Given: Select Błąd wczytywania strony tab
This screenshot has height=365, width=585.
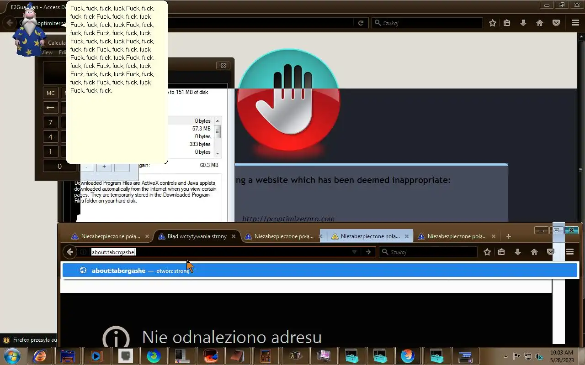Looking at the screenshot, I should tap(197, 236).
